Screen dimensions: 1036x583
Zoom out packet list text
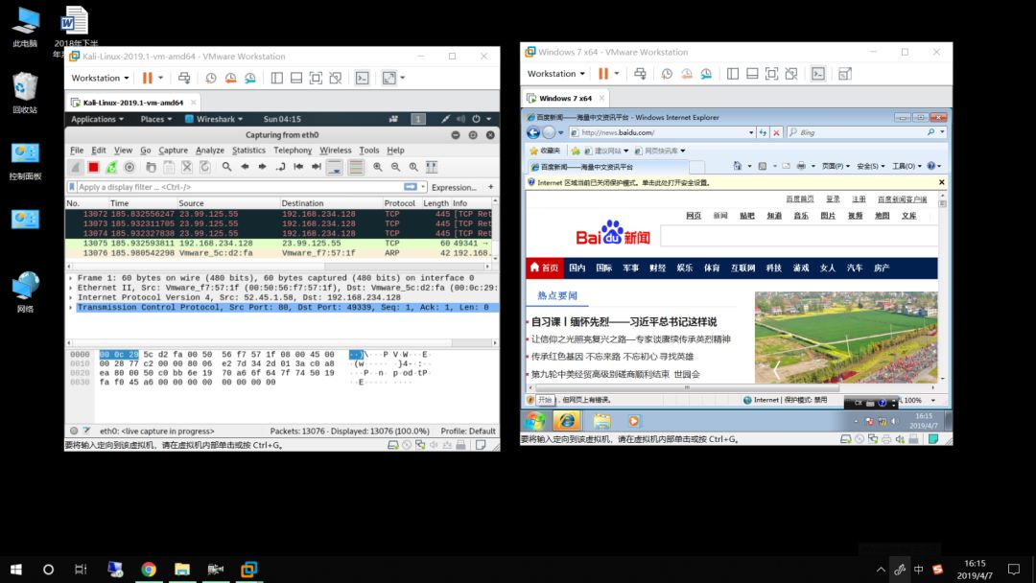(395, 167)
